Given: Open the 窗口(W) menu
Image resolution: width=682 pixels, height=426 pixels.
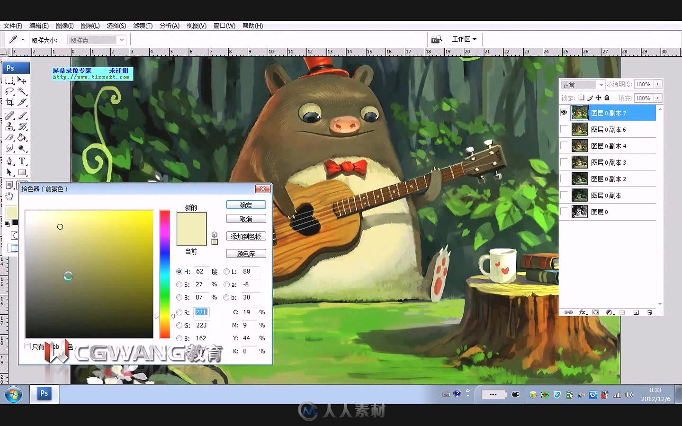Looking at the screenshot, I should click(224, 26).
